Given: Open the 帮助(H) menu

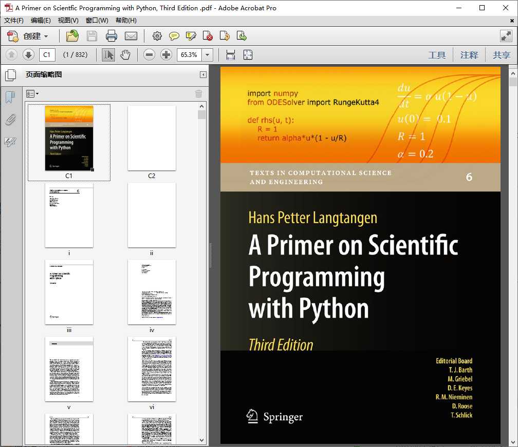Looking at the screenshot, I should [x=126, y=21].
